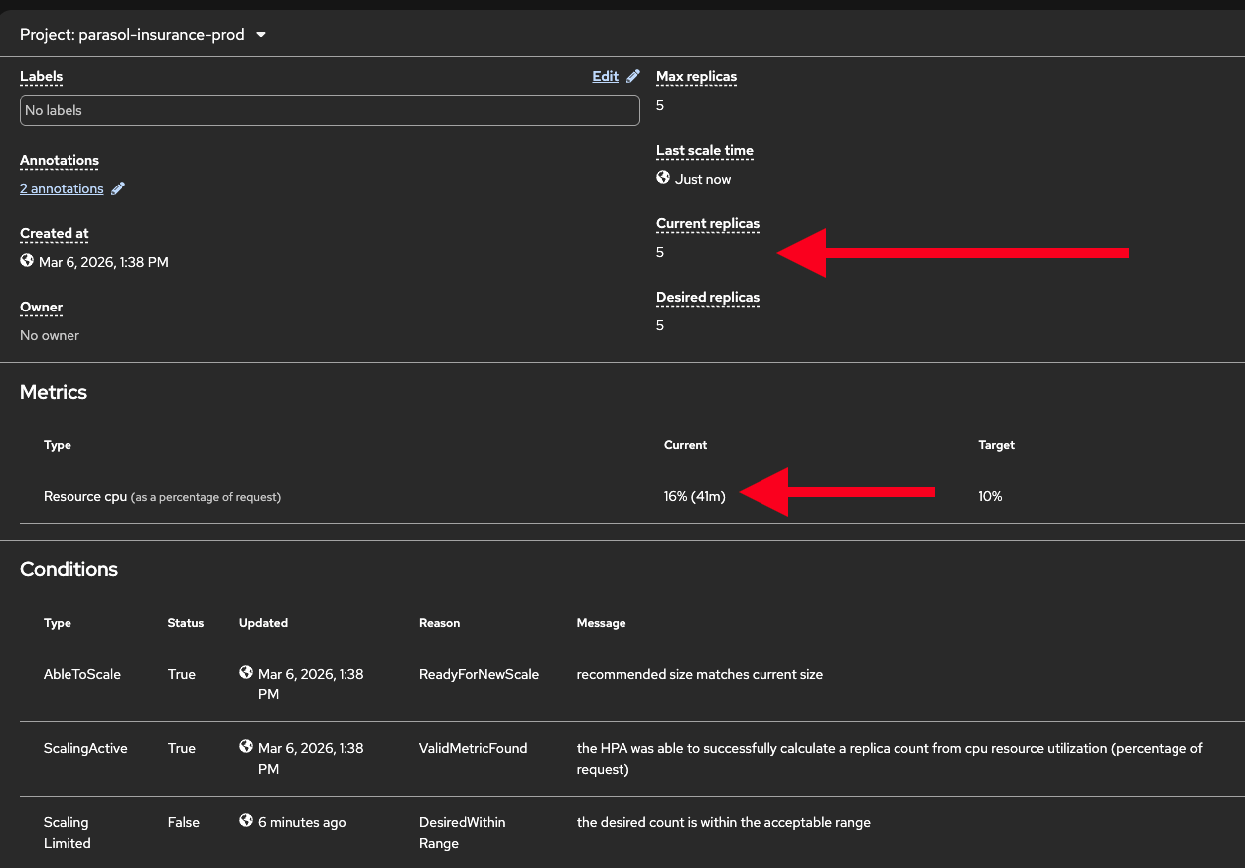Open the Project parasol-insurance-prod dropdown
Viewport: 1245px width, 868px height.
143,34
